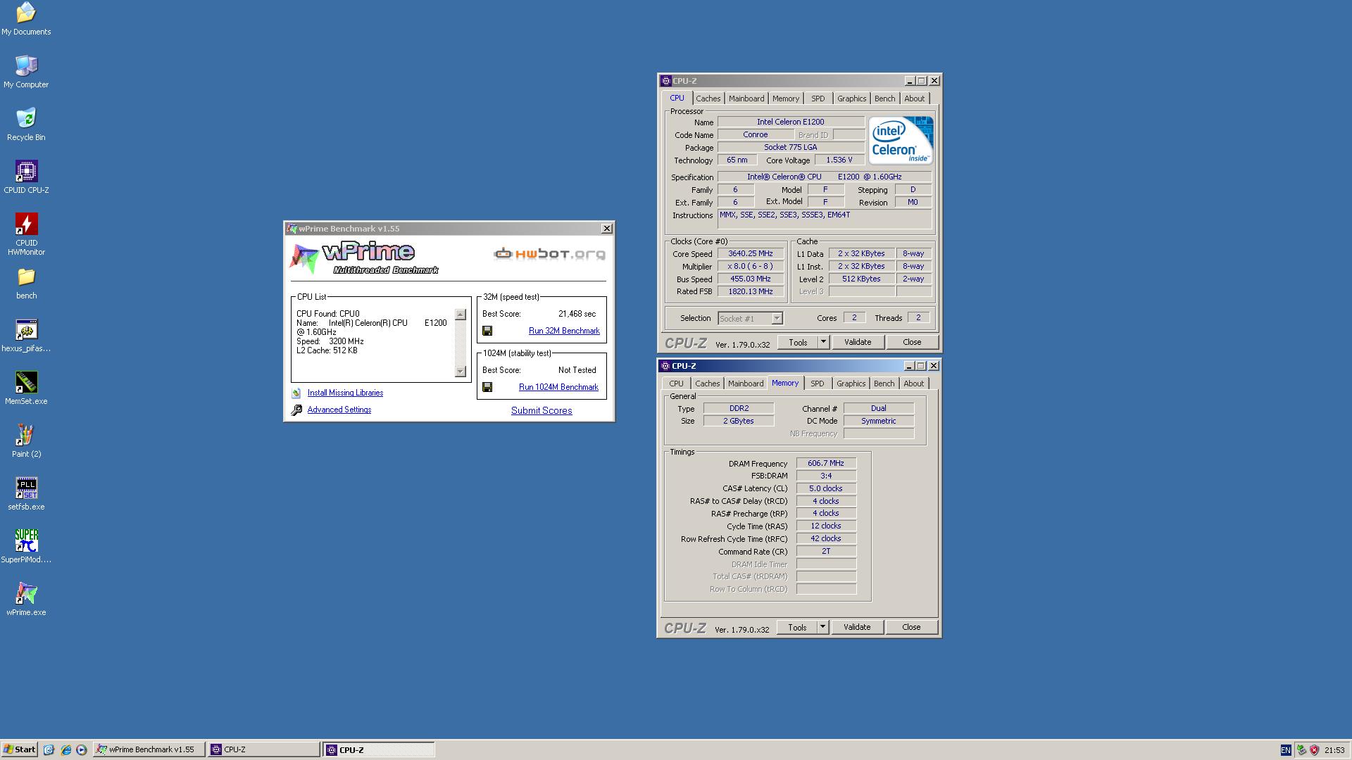Expand Tools dropdown arrow in upper CPU-Z
The width and height of the screenshot is (1352, 760).
(x=822, y=342)
